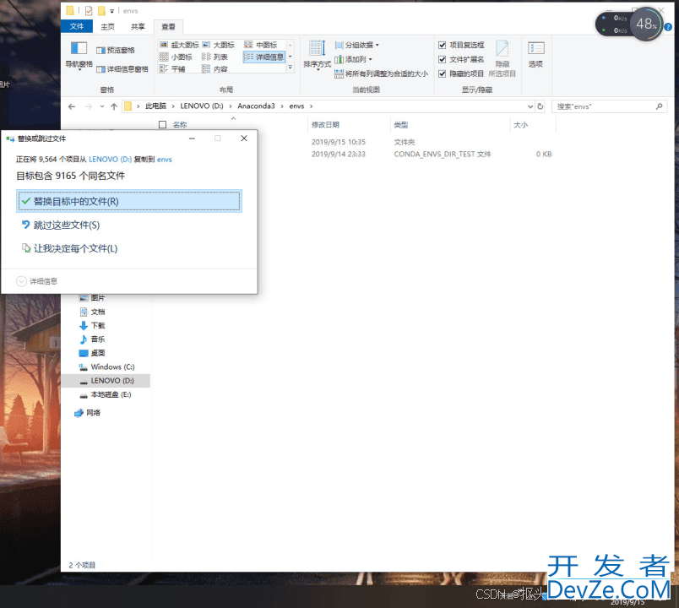Viewport: 679px width, 608px height.
Task: Toggle the 隐藏的项目 checkbox
Action: [x=443, y=73]
